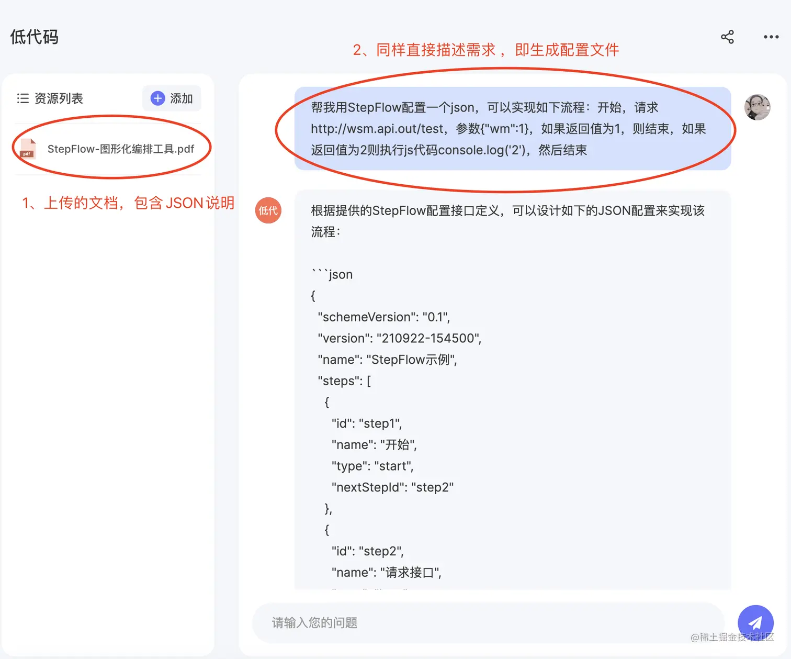Click the reply intro 根据提供的StepFlow配置接口定义
The width and height of the screenshot is (791, 659).
coord(507,221)
